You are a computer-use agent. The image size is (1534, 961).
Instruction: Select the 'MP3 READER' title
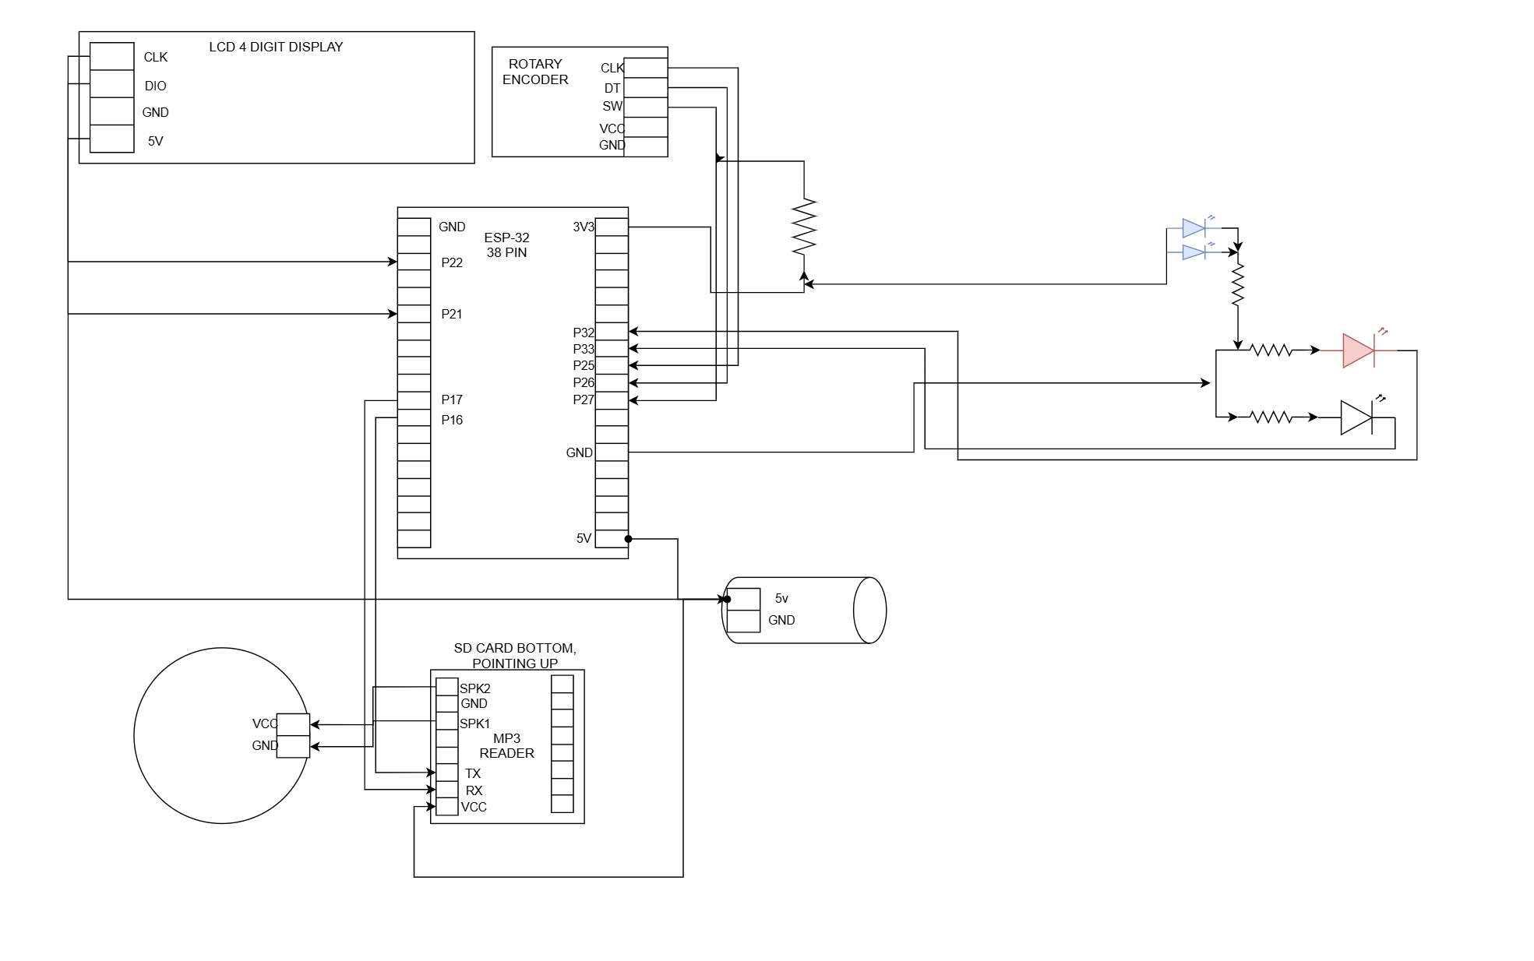point(506,745)
